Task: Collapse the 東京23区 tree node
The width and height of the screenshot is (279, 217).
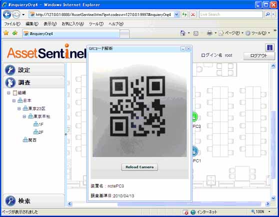Action: tap(19, 109)
